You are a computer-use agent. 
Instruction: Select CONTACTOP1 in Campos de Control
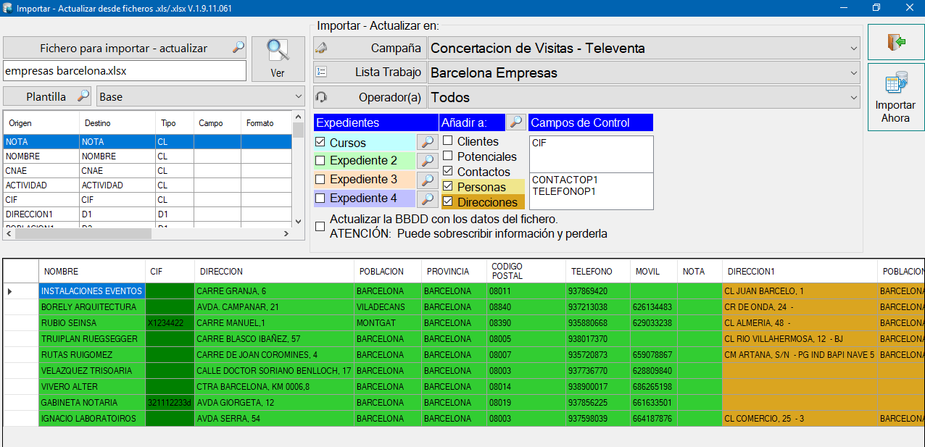click(565, 179)
